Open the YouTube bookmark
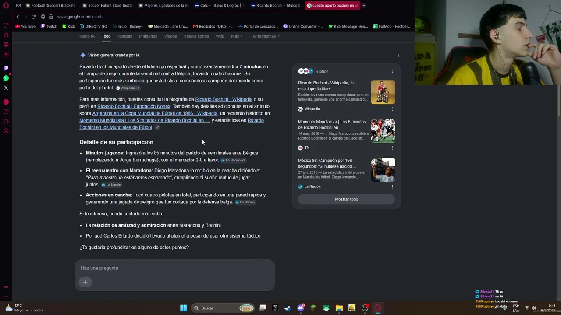 coord(25,26)
